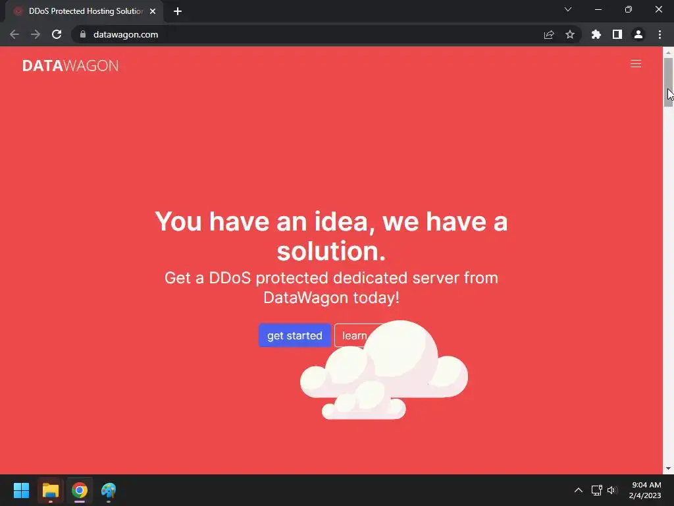Open File Explorer from the taskbar

(50, 490)
